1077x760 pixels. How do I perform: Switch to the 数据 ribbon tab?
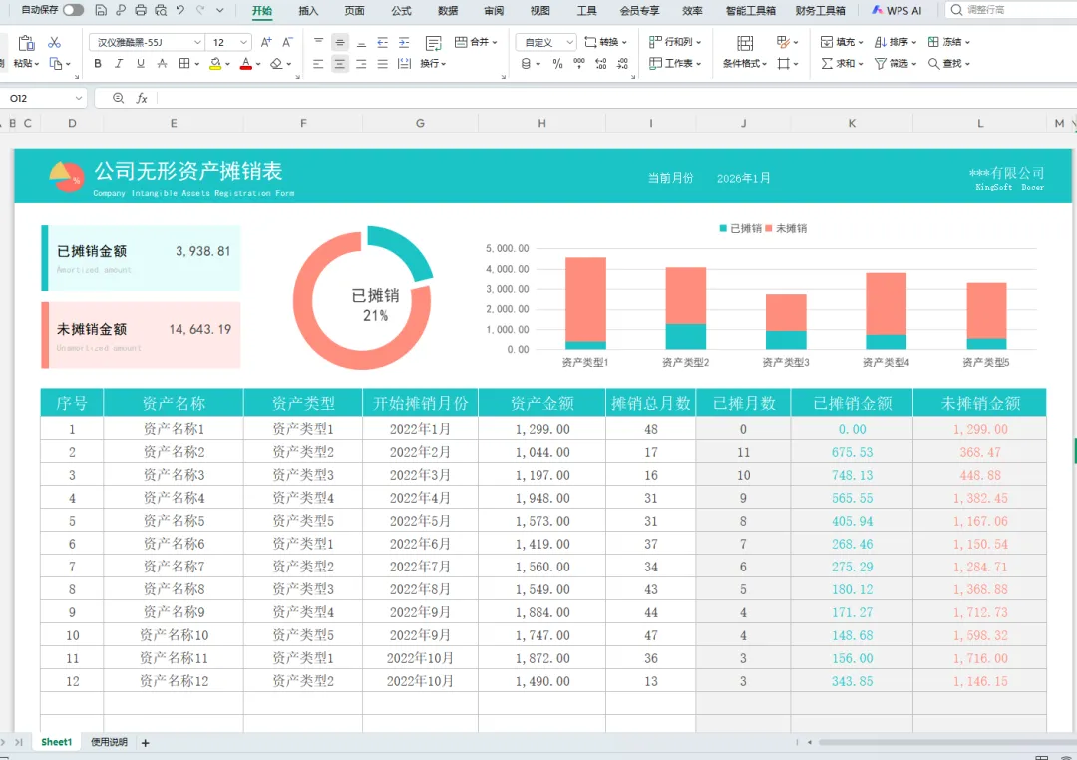coord(448,10)
